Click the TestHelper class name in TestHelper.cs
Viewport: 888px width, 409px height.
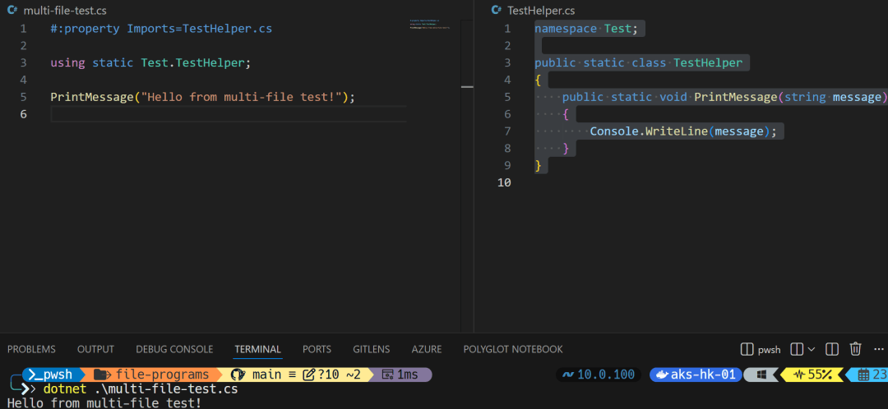coord(707,62)
